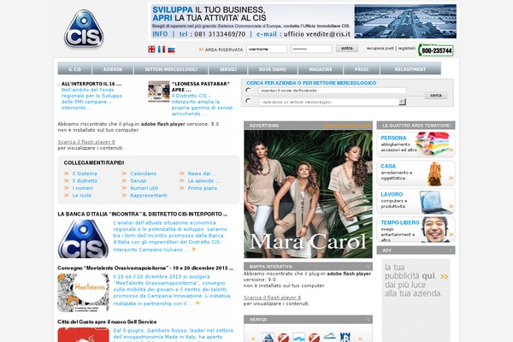This screenshot has height=342, width=513.
Task: Collapse the ADV panel arrow
Action: click(x=451, y=250)
